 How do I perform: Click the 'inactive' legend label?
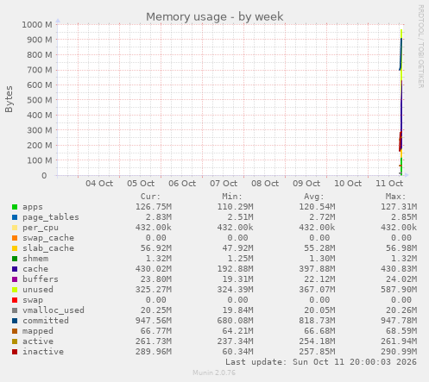[x=43, y=352]
